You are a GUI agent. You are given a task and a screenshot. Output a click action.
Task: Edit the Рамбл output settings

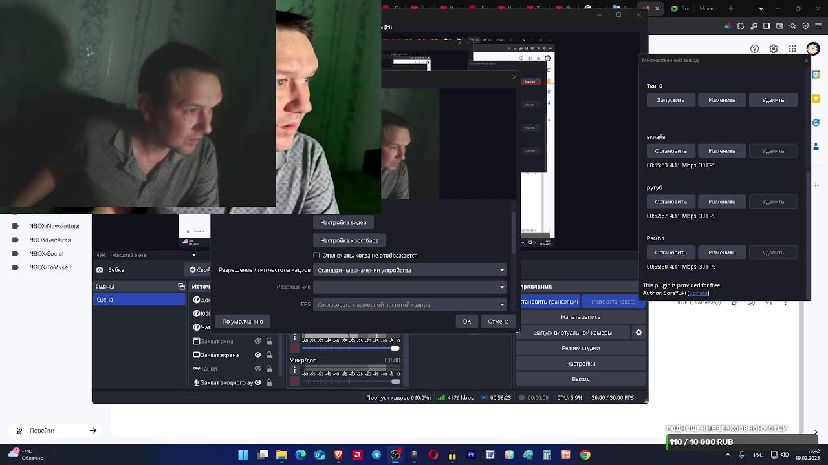click(x=722, y=253)
